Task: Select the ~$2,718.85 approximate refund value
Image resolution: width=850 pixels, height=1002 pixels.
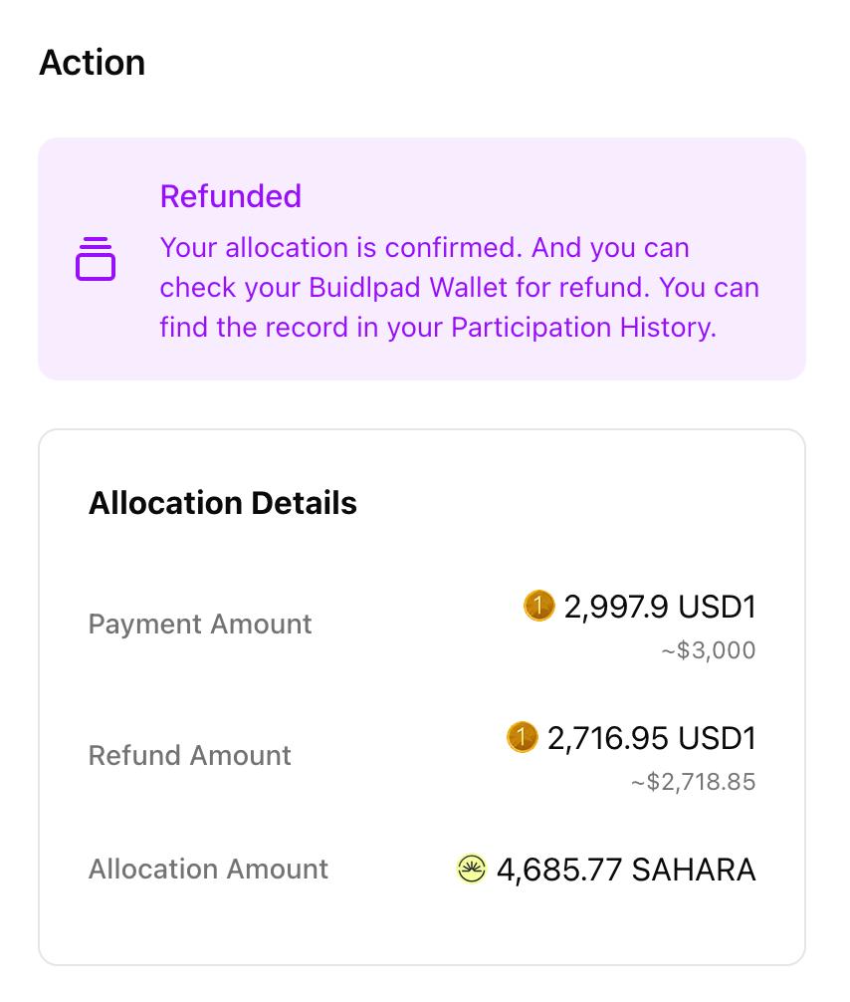Action: pyautogui.click(x=694, y=782)
